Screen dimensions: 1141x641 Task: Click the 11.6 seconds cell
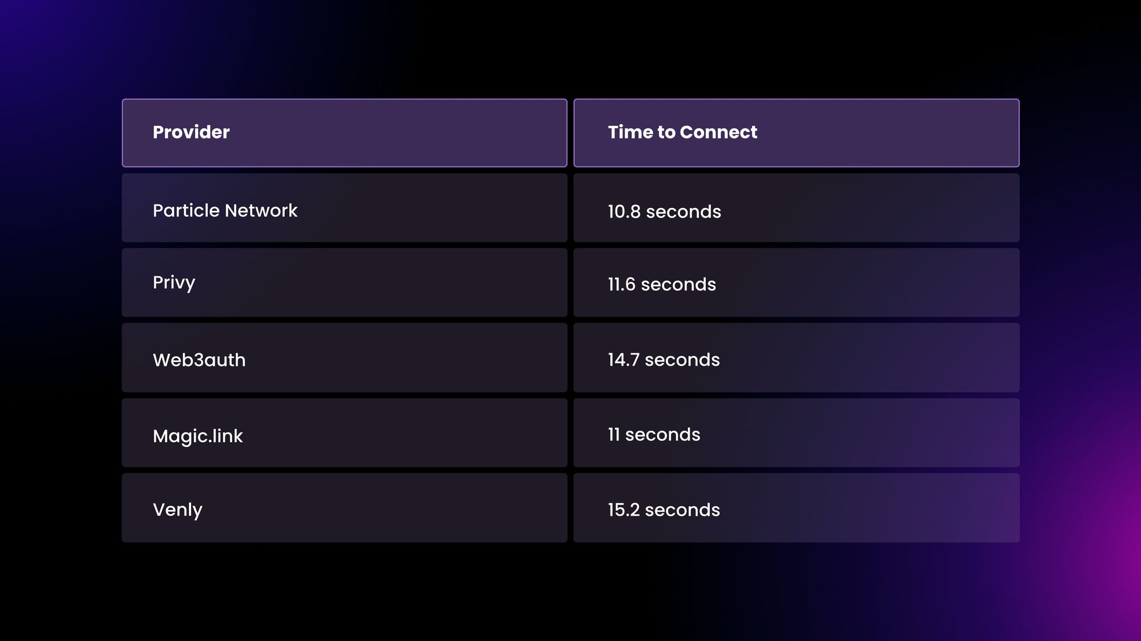point(796,283)
